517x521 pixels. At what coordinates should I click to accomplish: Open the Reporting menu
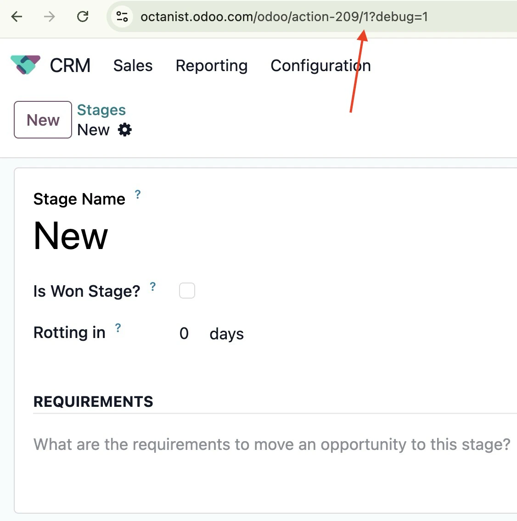[212, 66]
